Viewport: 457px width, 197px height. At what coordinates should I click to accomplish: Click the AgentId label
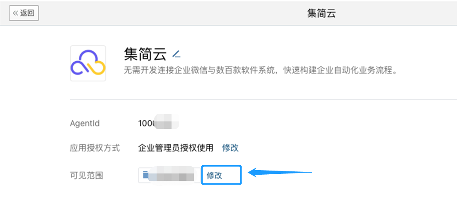click(x=85, y=123)
